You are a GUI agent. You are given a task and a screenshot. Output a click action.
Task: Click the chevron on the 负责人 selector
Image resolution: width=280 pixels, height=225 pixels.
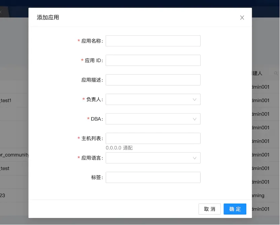(195, 99)
